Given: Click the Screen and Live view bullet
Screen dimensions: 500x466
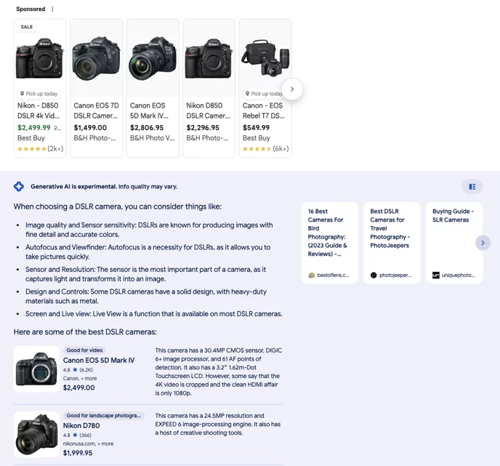Looking at the screenshot, I should [153, 314].
